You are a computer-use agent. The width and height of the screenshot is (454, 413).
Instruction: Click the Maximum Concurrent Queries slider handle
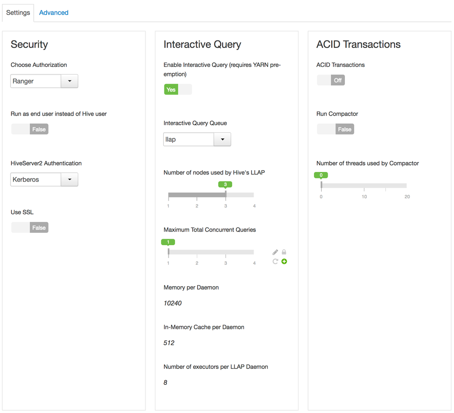[x=168, y=252]
